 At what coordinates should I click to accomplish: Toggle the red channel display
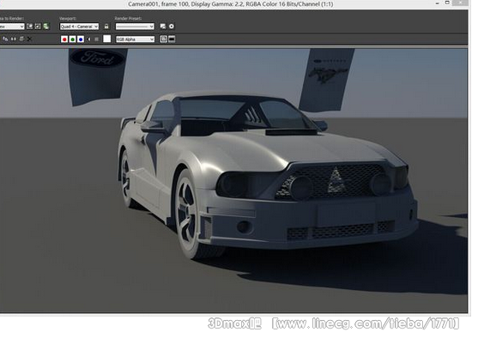coord(64,39)
